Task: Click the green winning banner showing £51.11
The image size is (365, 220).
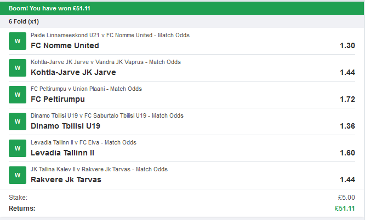Action: coord(182,8)
